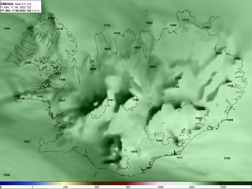Click the 1161 value label

click(111, 100)
